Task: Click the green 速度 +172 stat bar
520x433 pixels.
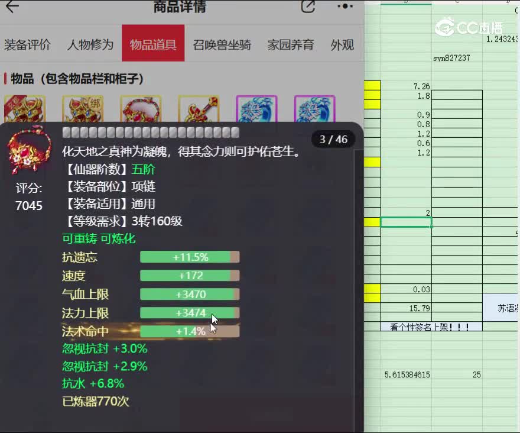Action: pyautogui.click(x=189, y=275)
